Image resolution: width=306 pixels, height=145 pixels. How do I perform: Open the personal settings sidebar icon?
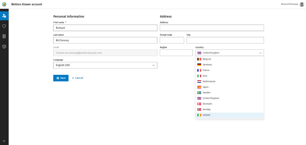[4, 16]
